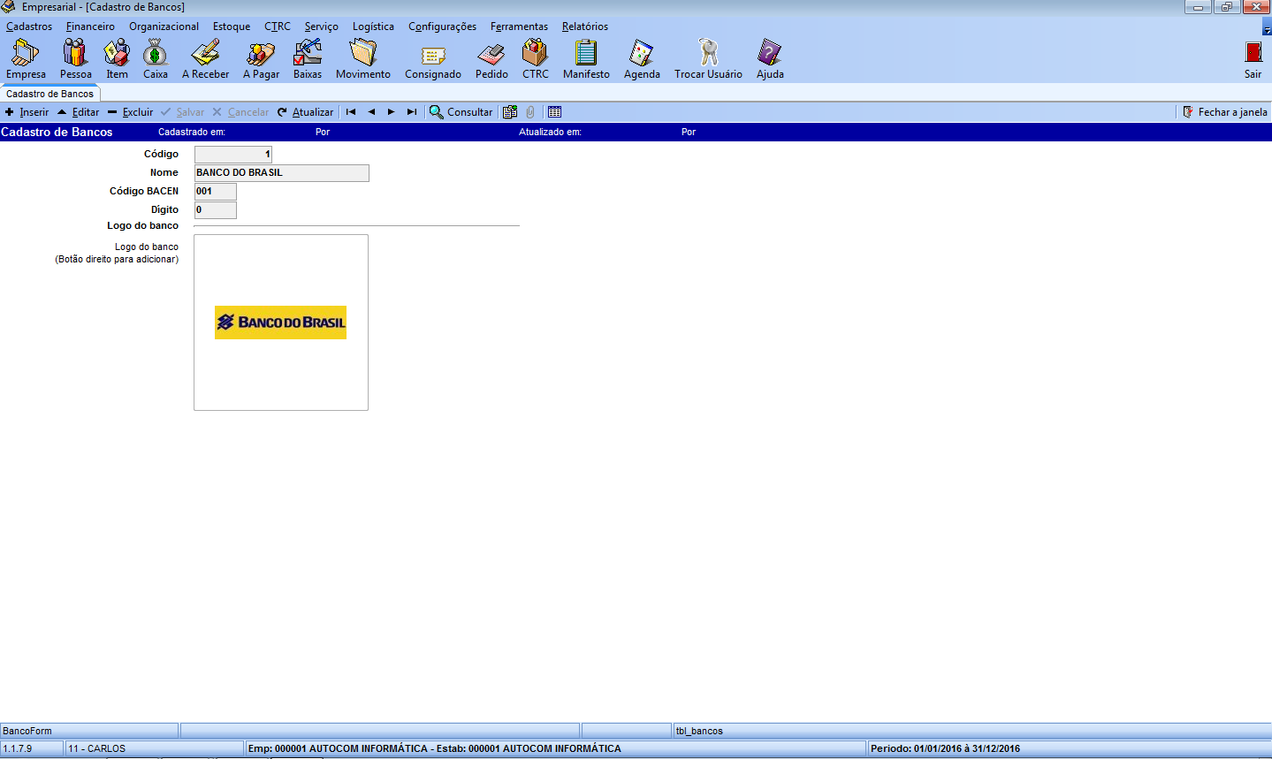This screenshot has height=759, width=1272.
Task: Click Fechar a janela button
Action: (x=1225, y=112)
